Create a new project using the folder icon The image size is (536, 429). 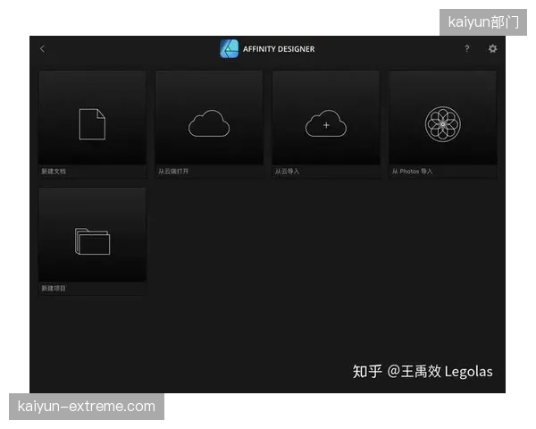coord(92,241)
